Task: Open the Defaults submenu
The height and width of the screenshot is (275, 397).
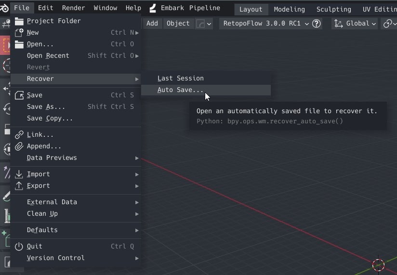Action: [76, 230]
